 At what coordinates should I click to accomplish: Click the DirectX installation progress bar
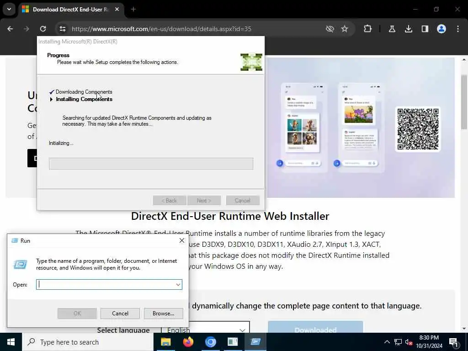click(151, 164)
